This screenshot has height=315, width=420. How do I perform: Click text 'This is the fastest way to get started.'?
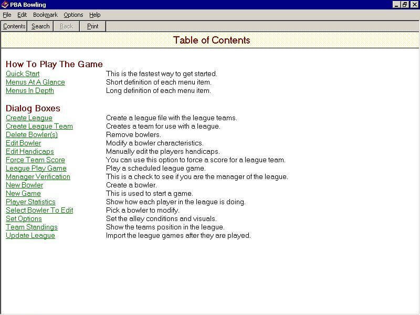(x=162, y=73)
